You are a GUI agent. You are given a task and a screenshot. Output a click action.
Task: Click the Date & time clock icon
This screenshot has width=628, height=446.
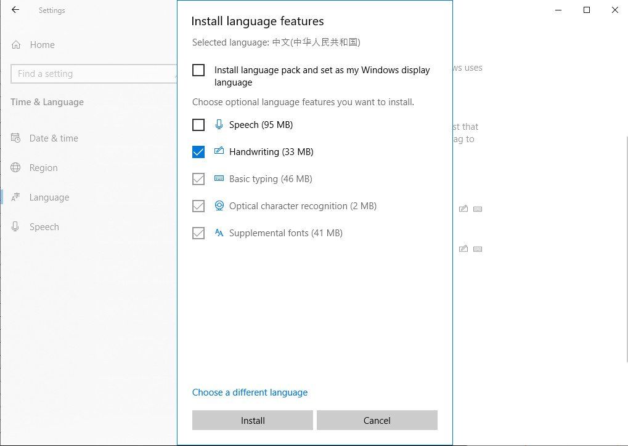[x=15, y=138]
